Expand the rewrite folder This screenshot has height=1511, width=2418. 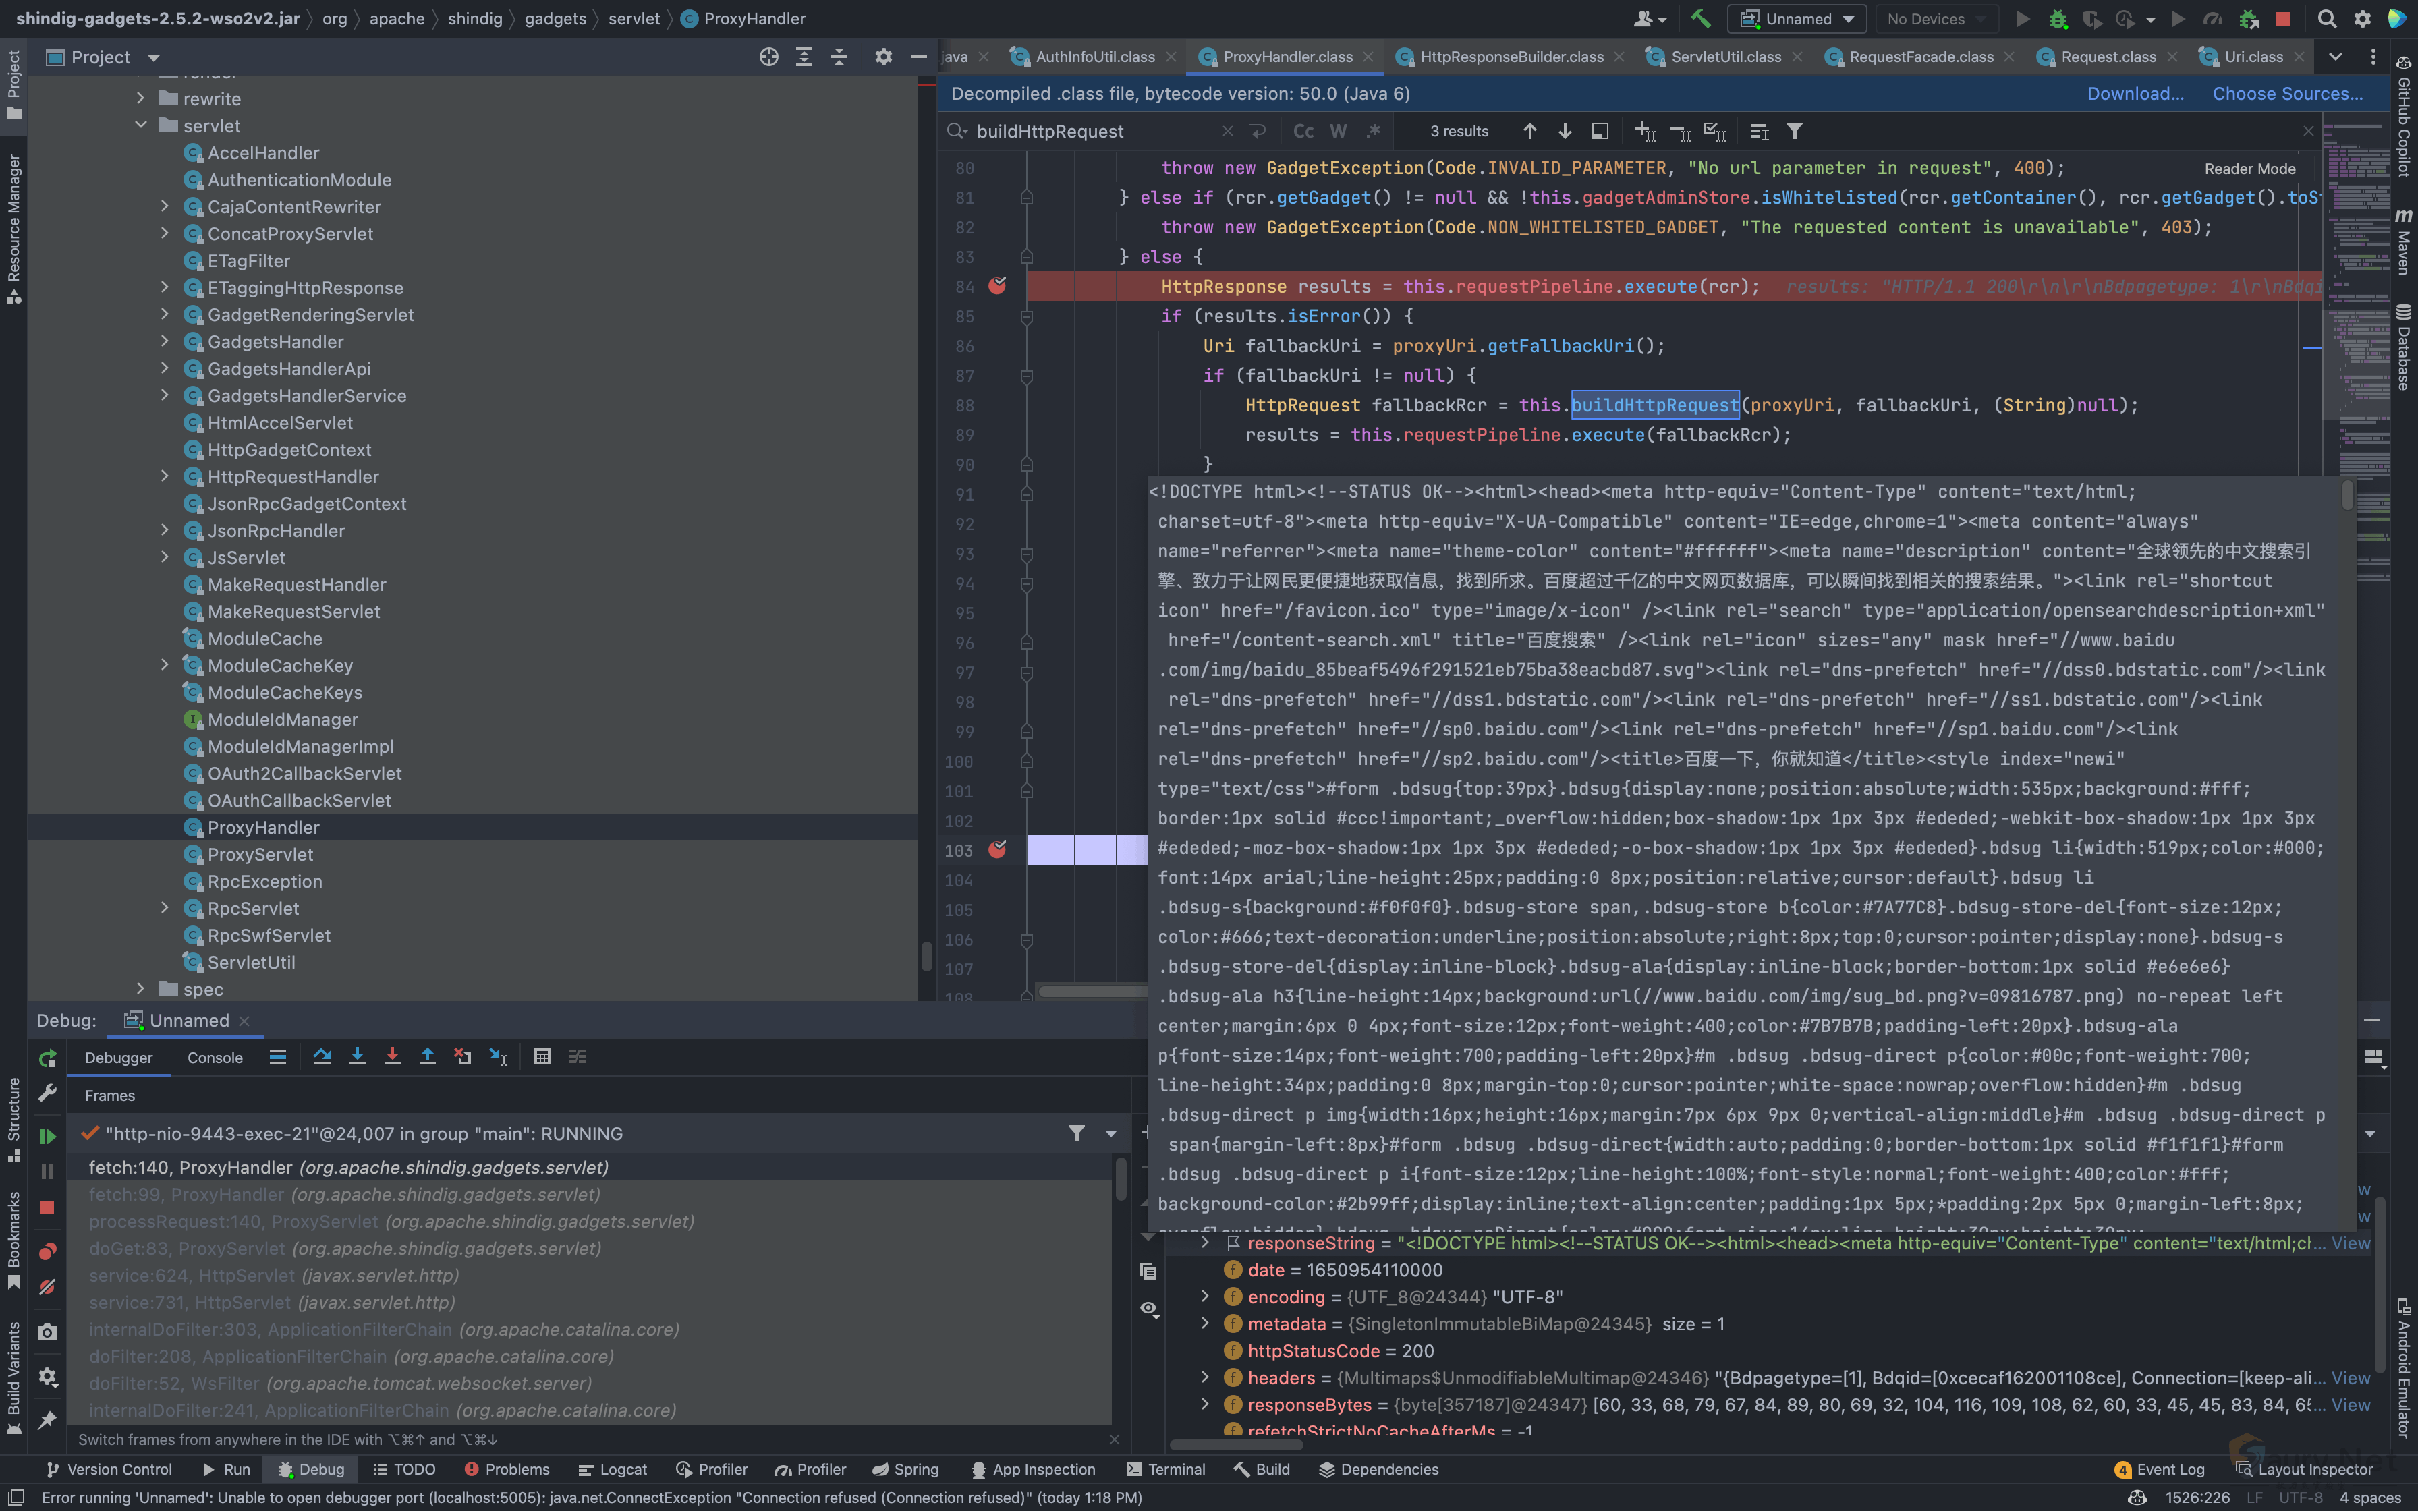[x=141, y=99]
